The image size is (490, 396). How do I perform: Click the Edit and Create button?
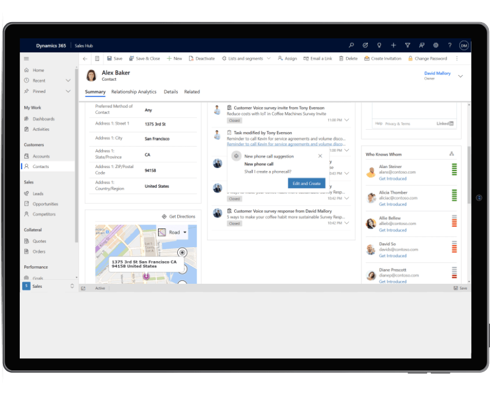306,183
